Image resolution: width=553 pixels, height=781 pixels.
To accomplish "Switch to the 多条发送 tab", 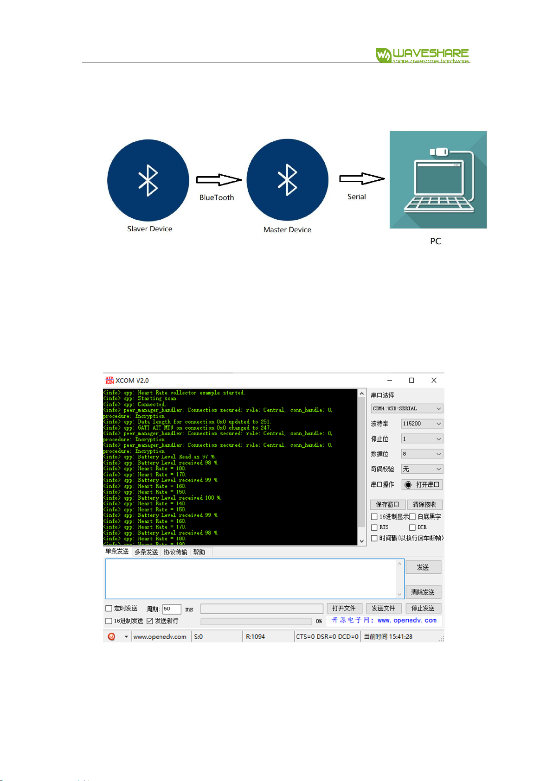I will coord(146,552).
